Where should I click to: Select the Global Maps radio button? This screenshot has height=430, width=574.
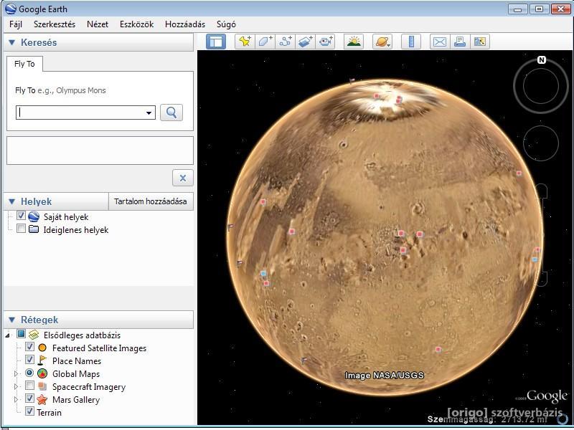point(29,373)
